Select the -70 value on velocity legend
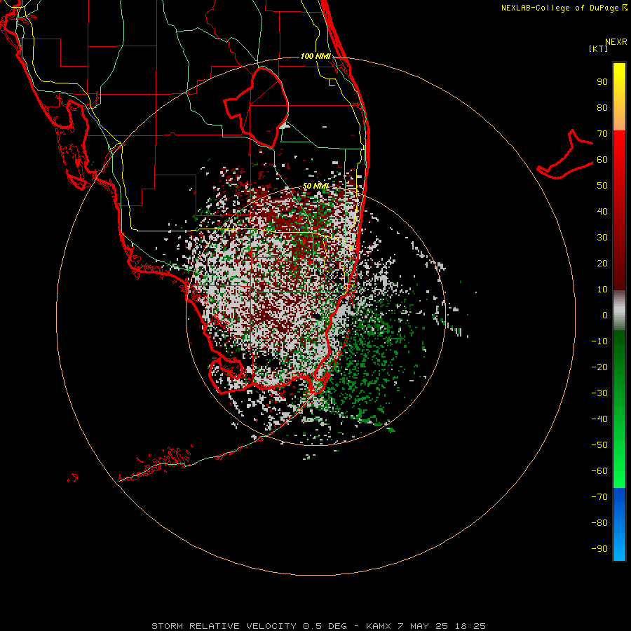The height and width of the screenshot is (631, 631). click(x=599, y=497)
